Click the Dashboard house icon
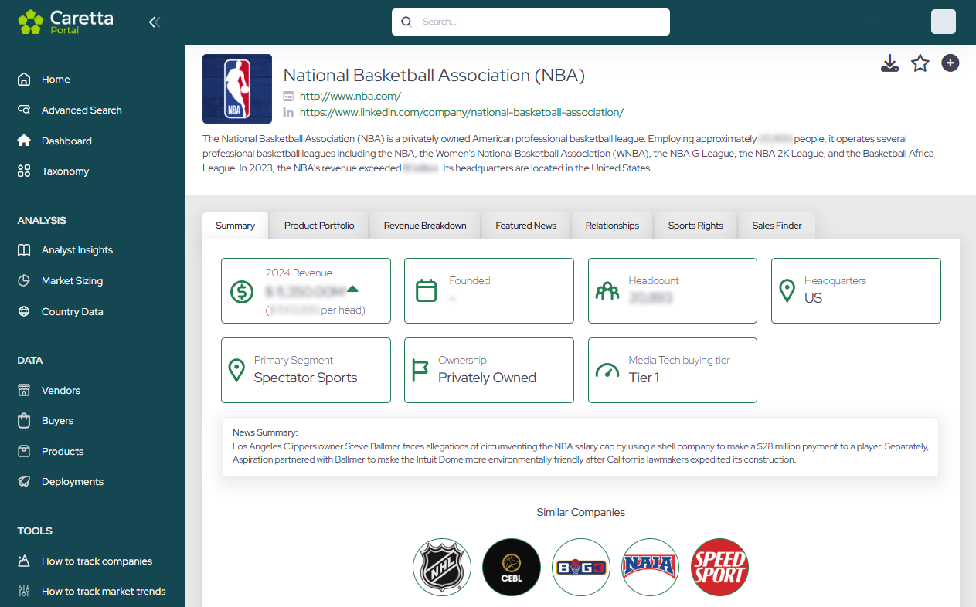Viewport: 976px width, 607px height. pyautogui.click(x=24, y=141)
